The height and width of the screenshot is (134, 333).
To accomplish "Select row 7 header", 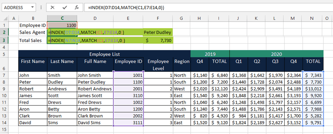I will click(4, 75).
